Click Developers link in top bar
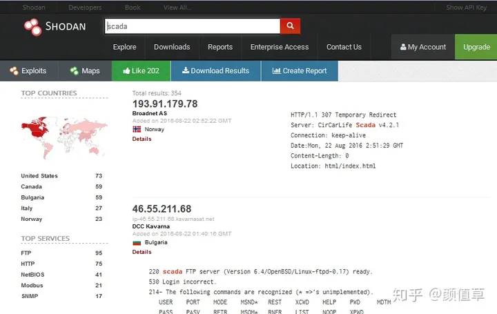The width and height of the screenshot is (497, 314). pos(85,8)
